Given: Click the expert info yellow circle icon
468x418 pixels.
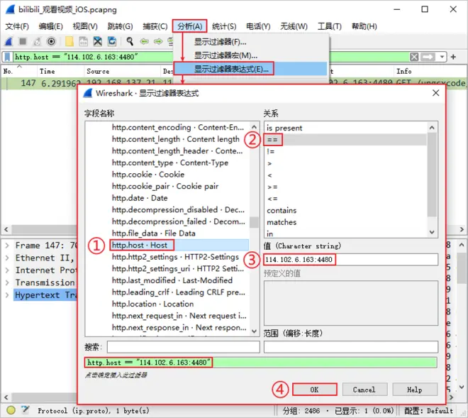Looking at the screenshot, I should (x=11, y=410).
